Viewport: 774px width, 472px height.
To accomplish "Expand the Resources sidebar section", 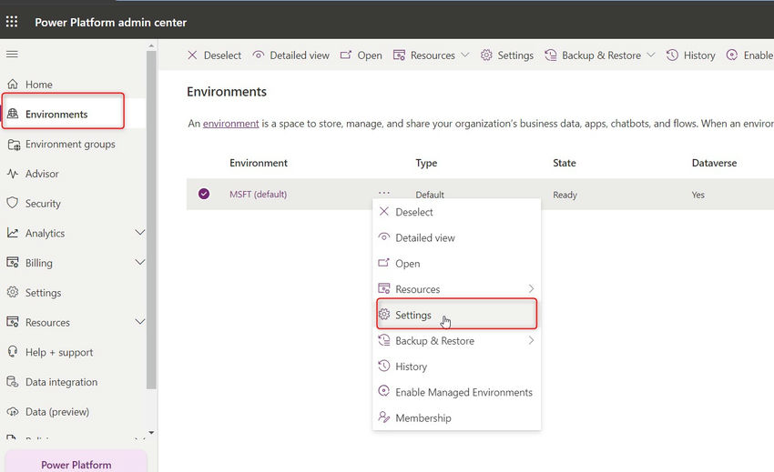I will (139, 322).
